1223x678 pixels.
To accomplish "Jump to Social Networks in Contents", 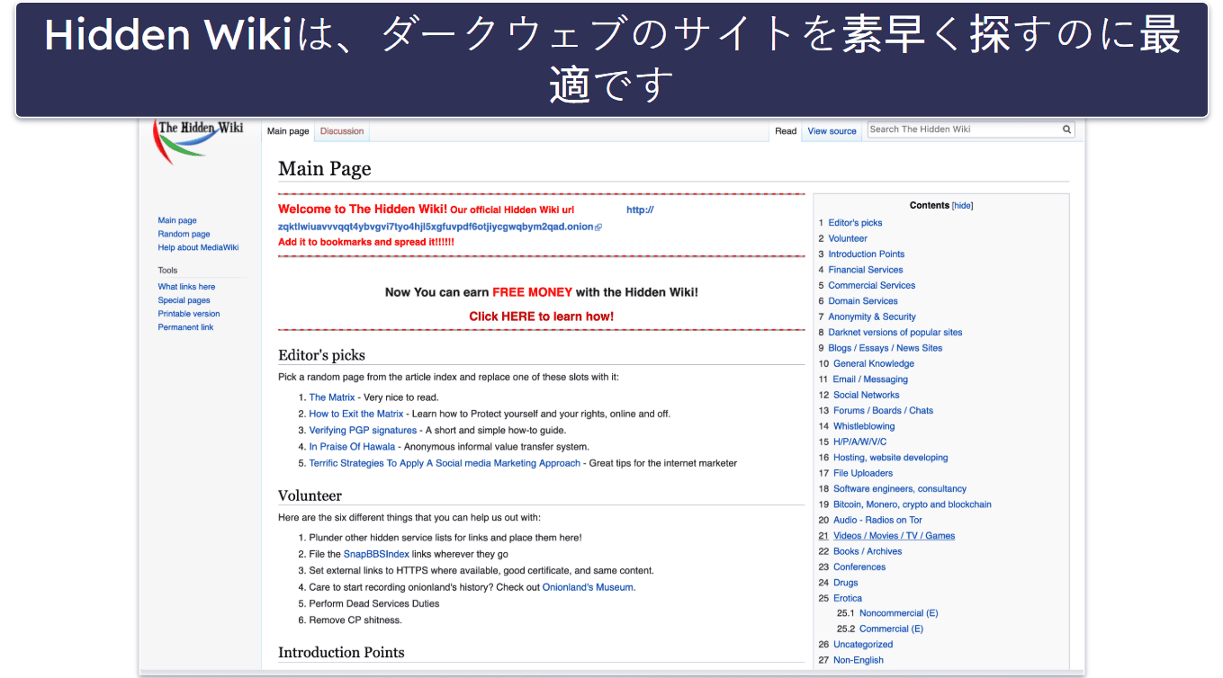I will coord(866,395).
